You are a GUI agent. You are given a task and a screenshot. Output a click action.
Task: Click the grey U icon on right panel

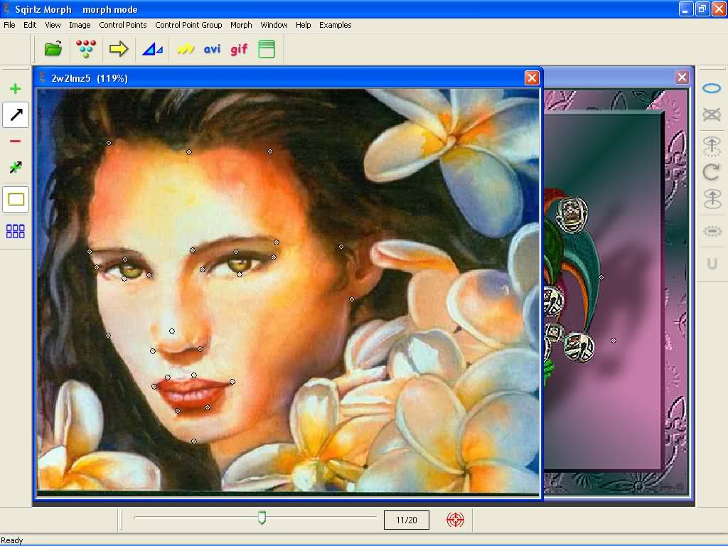coord(712,264)
